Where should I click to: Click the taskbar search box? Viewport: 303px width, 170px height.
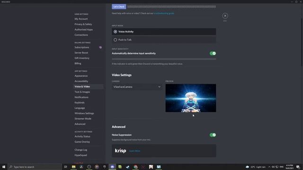[35, 167]
